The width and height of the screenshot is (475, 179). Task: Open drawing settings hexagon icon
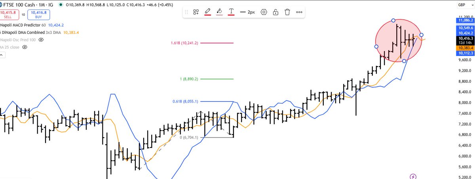coord(264,12)
